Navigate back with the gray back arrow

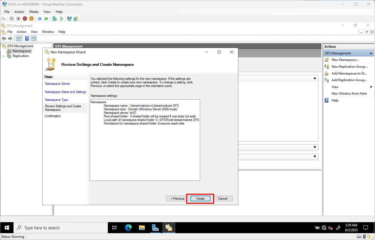coord(4,38)
